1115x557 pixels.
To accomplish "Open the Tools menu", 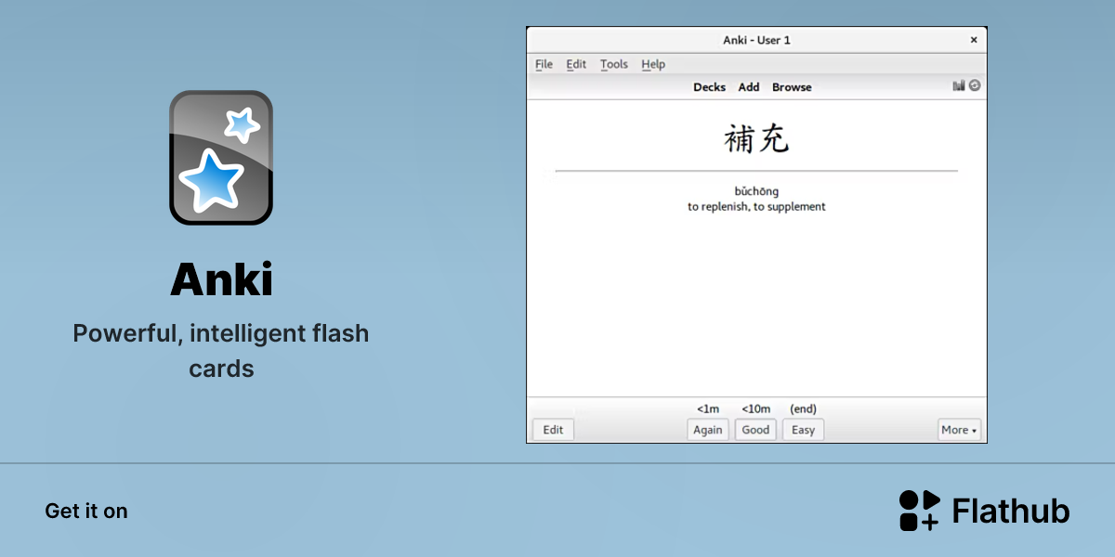I will coord(614,64).
